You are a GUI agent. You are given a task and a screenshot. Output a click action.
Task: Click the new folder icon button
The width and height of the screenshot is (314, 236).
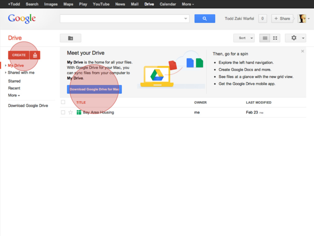[x=71, y=38]
